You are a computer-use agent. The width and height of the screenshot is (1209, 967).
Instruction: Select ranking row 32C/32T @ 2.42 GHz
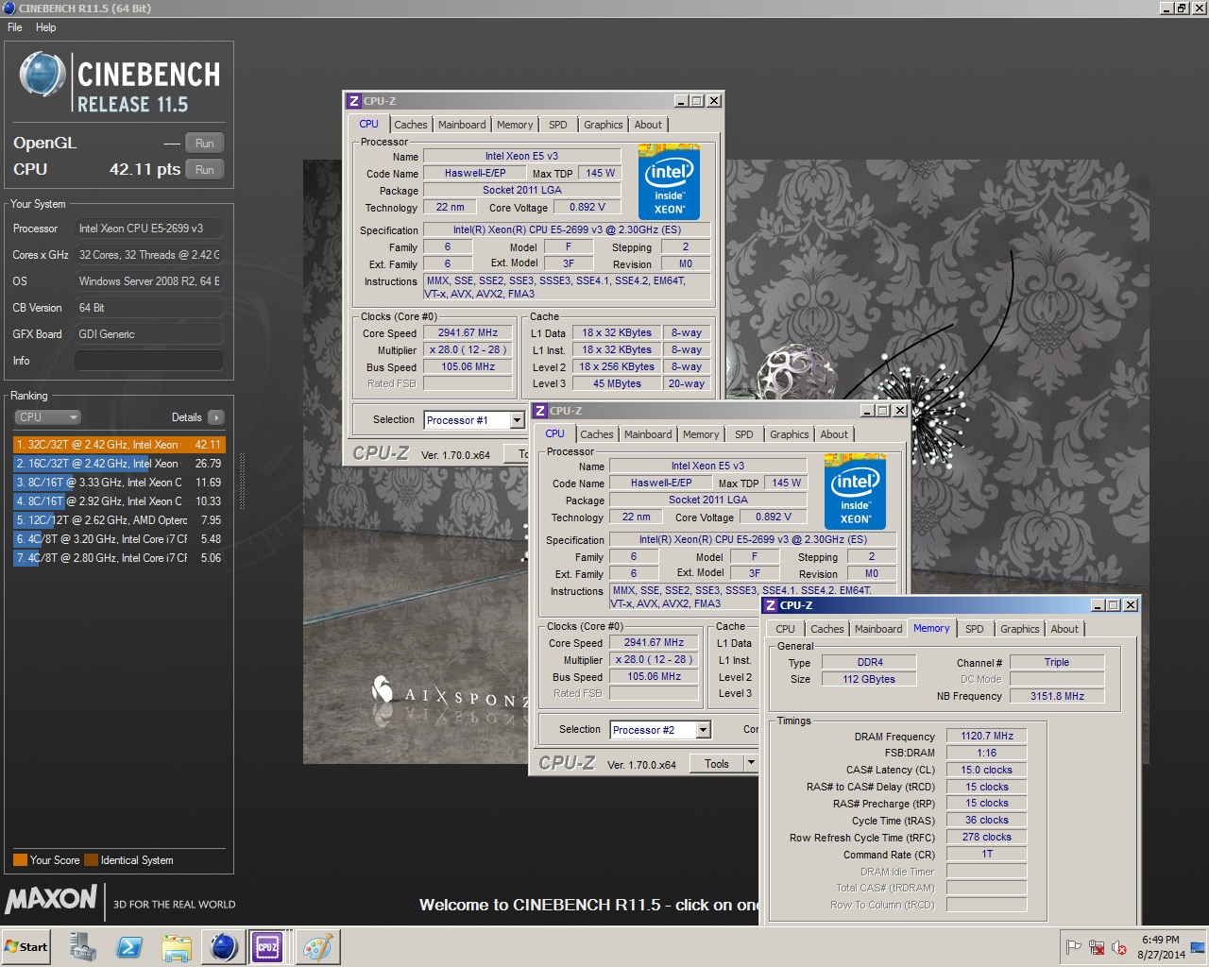coord(119,444)
